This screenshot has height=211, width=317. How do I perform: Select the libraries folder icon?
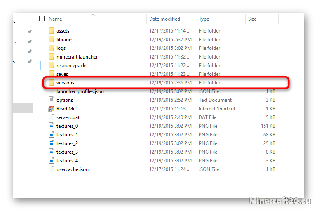coord(52,40)
